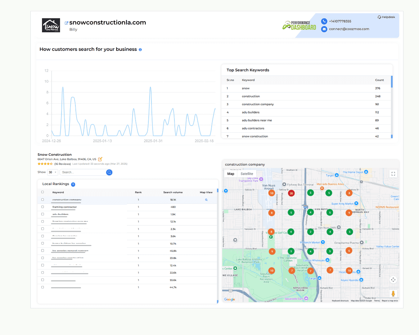Click info icon next to search heading

pyautogui.click(x=140, y=50)
